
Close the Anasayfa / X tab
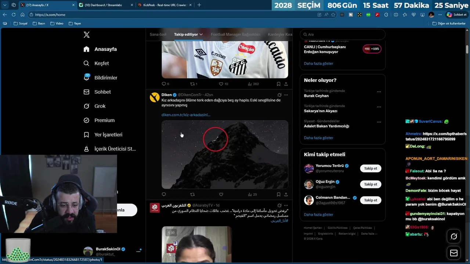(73, 5)
